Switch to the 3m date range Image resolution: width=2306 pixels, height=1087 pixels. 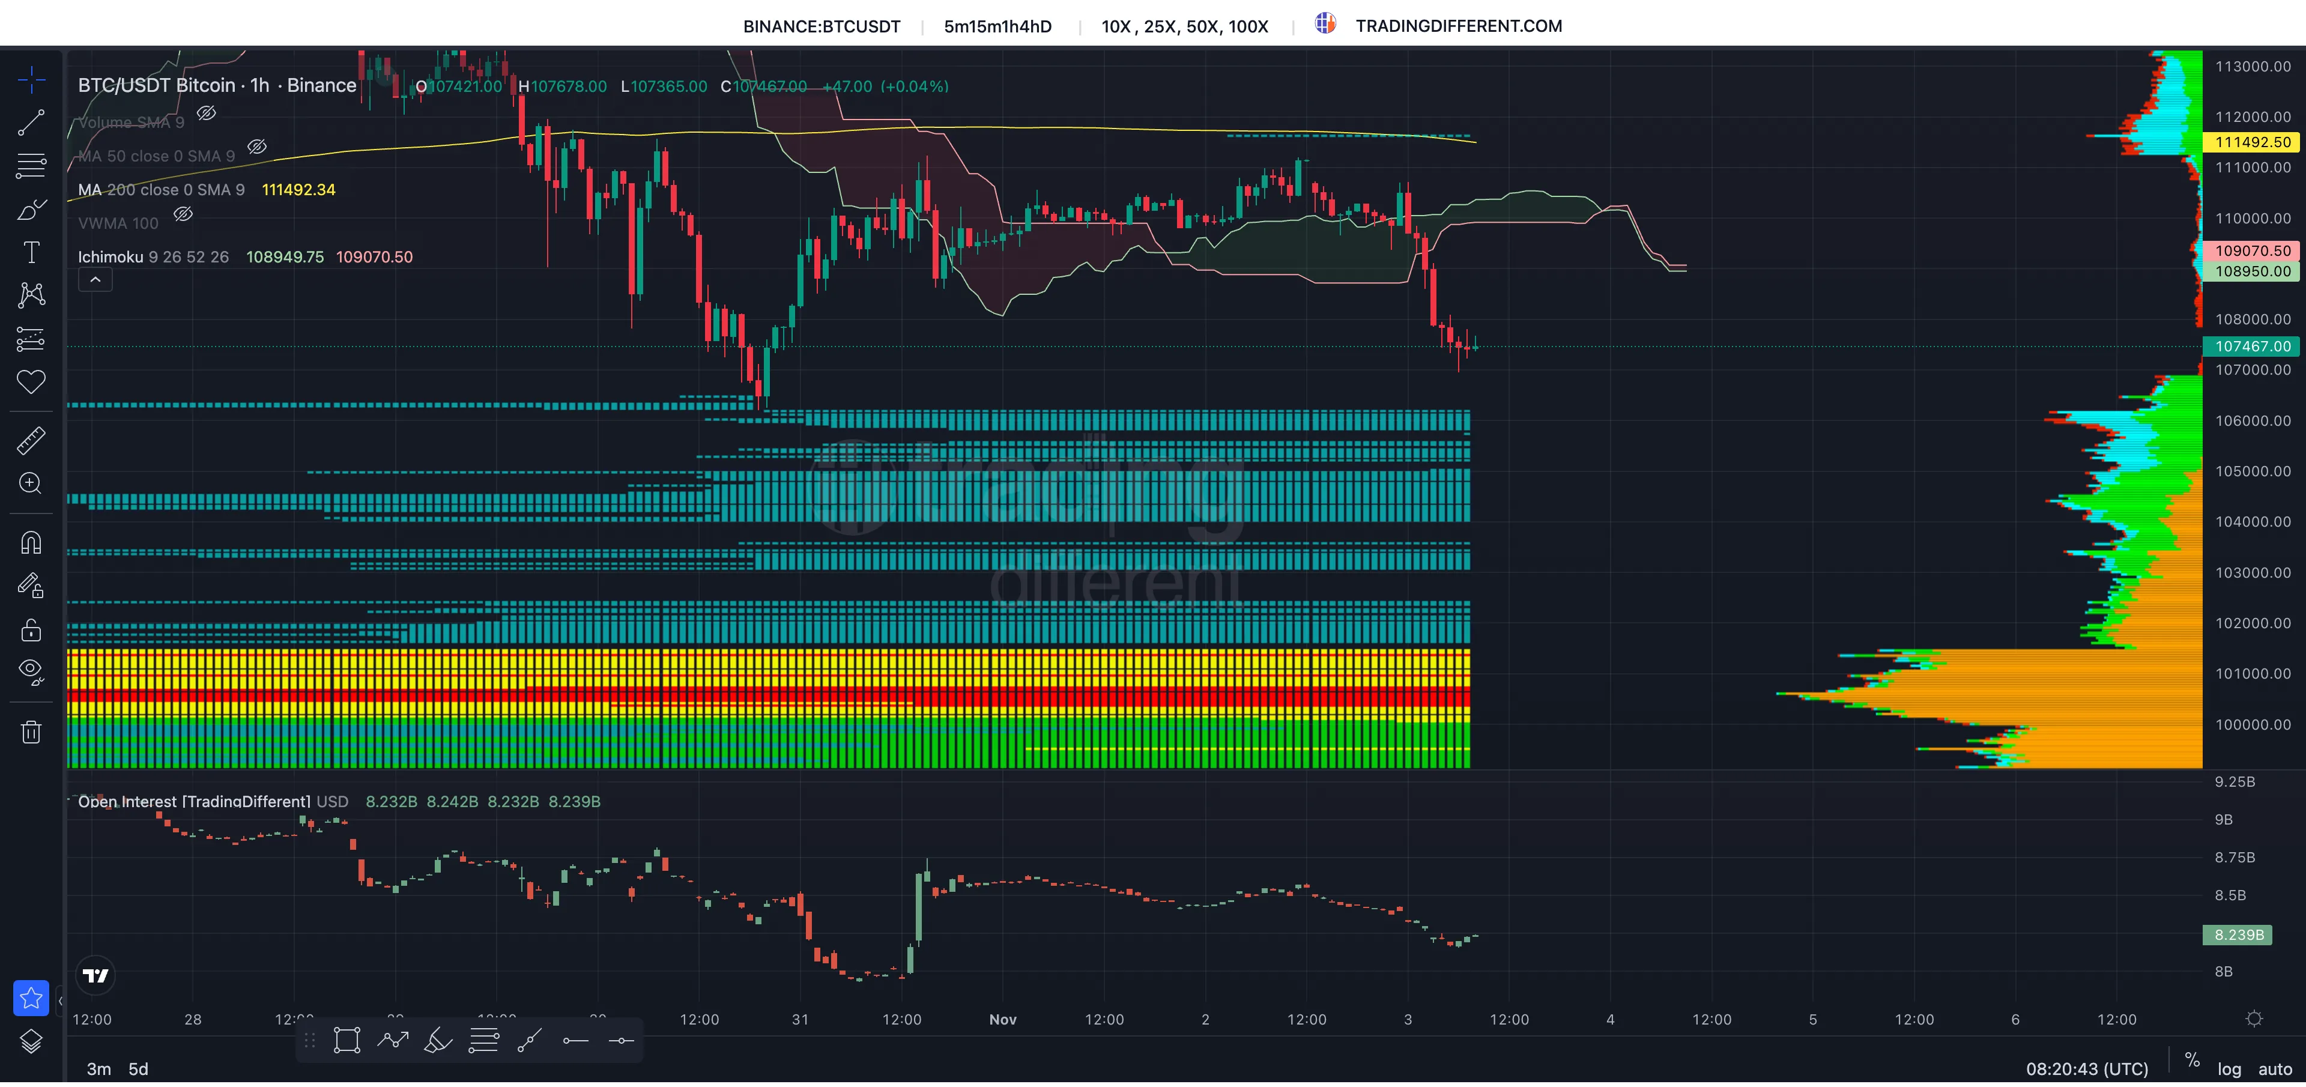(x=98, y=1069)
